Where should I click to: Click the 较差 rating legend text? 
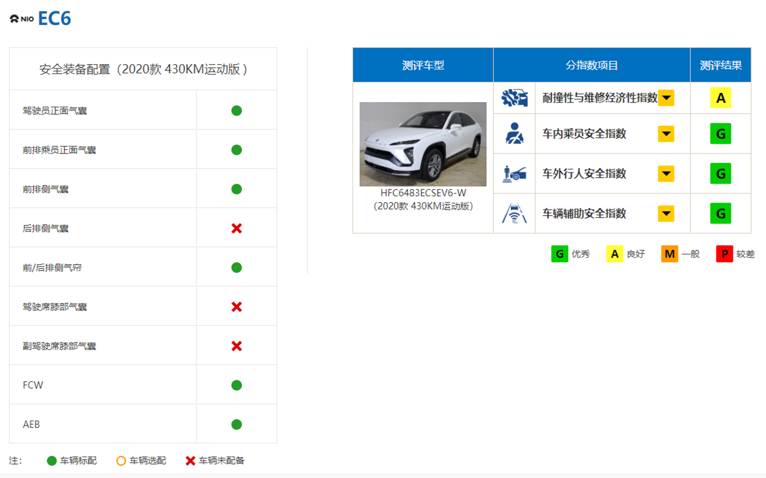tap(746, 254)
